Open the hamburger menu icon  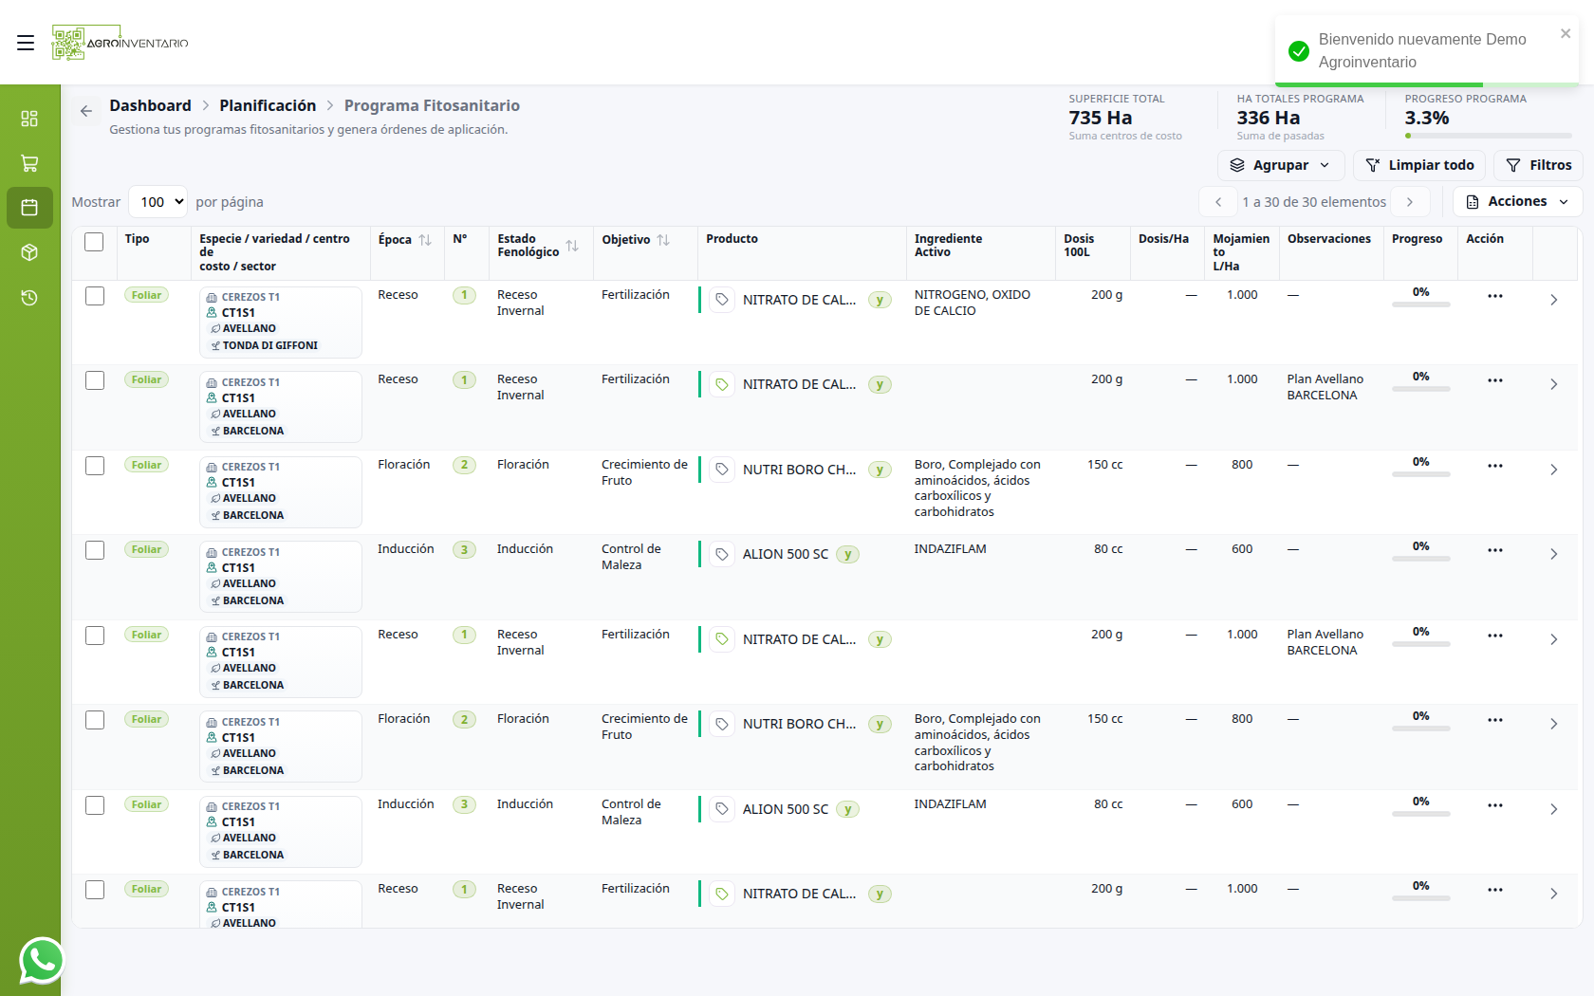coord(26,43)
